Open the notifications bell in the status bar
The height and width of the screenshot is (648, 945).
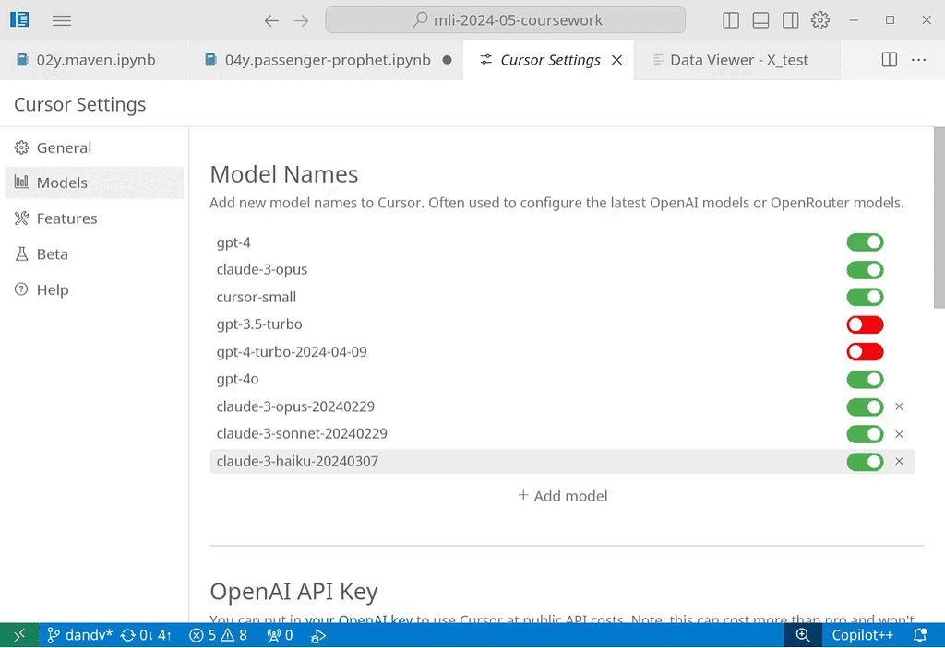pos(919,635)
